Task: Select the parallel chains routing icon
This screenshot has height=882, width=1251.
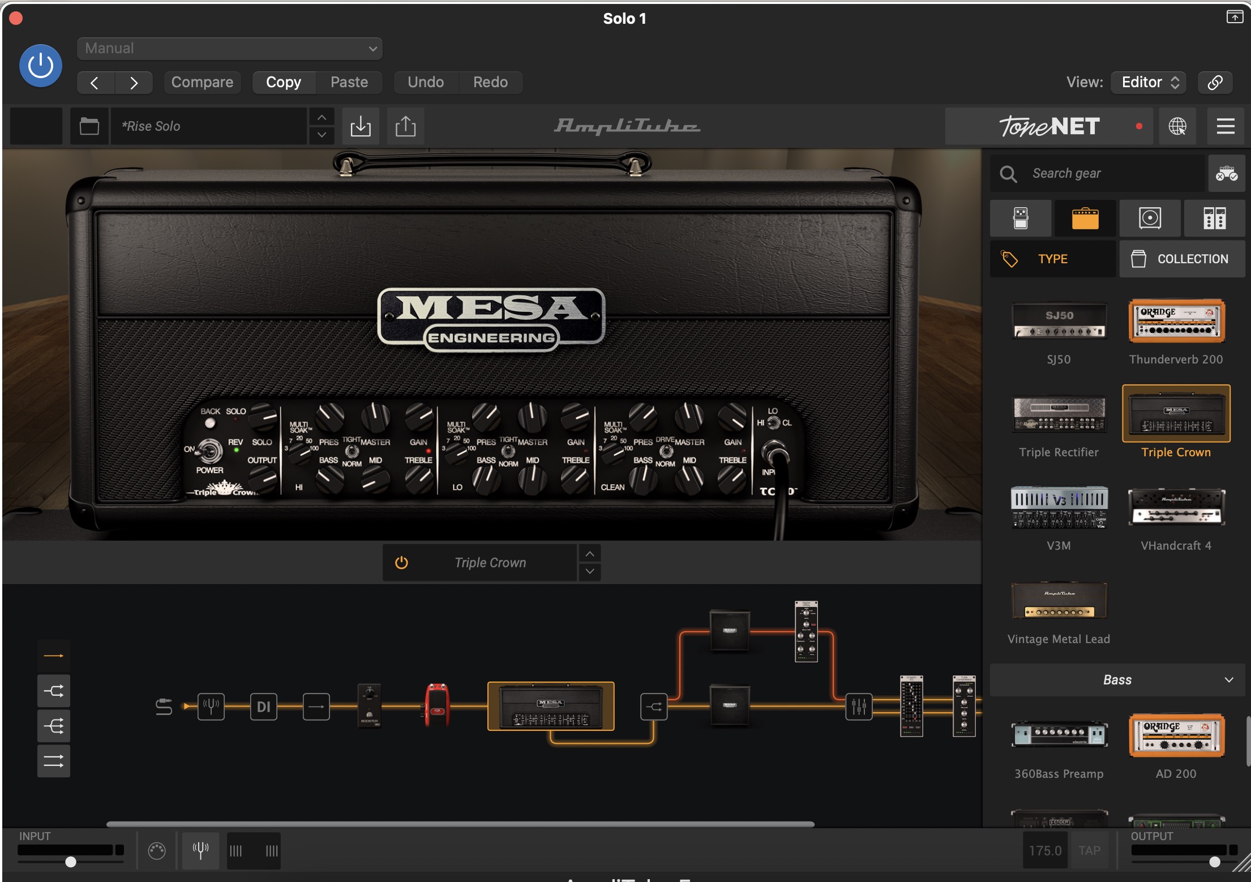Action: [54, 761]
